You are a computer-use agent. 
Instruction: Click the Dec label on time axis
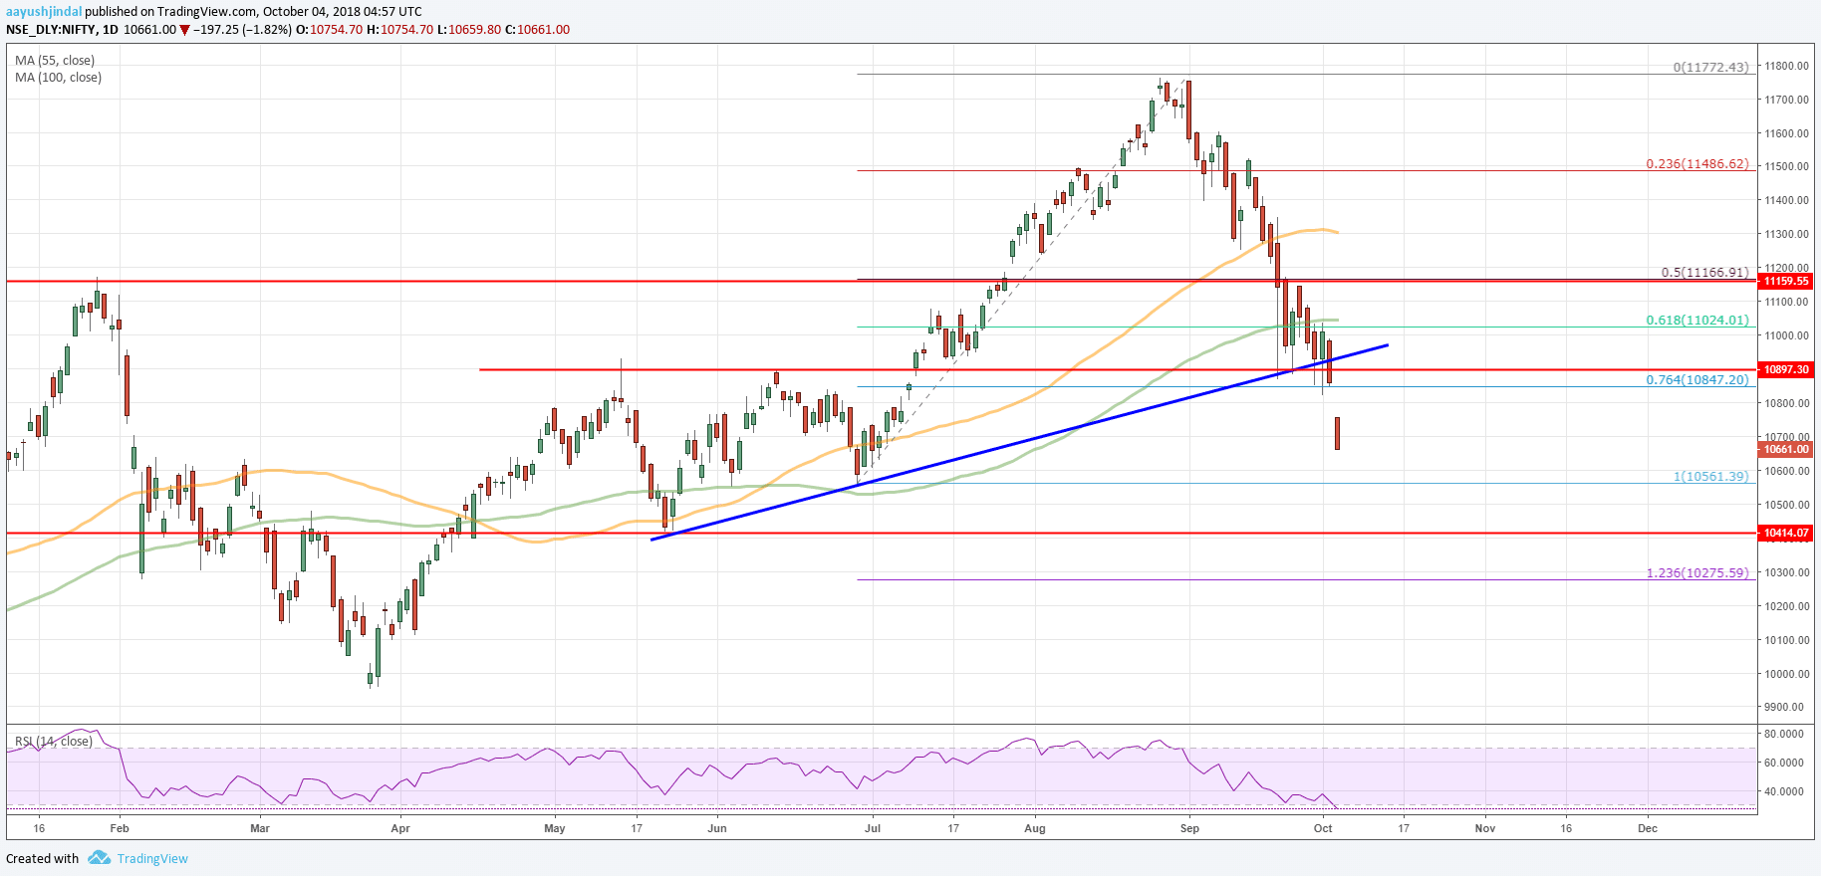(x=1648, y=828)
